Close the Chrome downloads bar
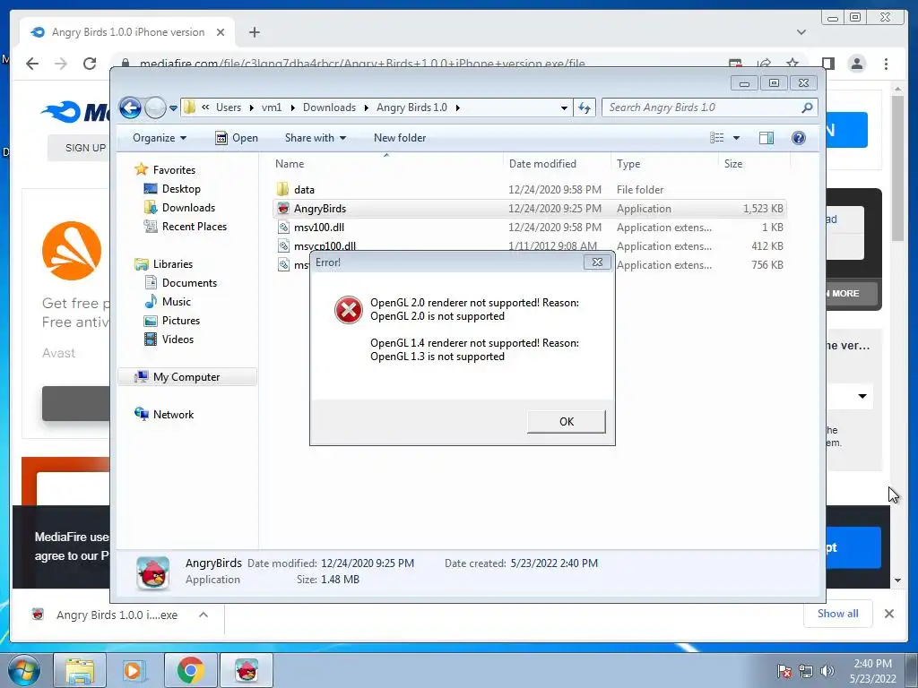The width and height of the screenshot is (918, 688). click(x=888, y=614)
